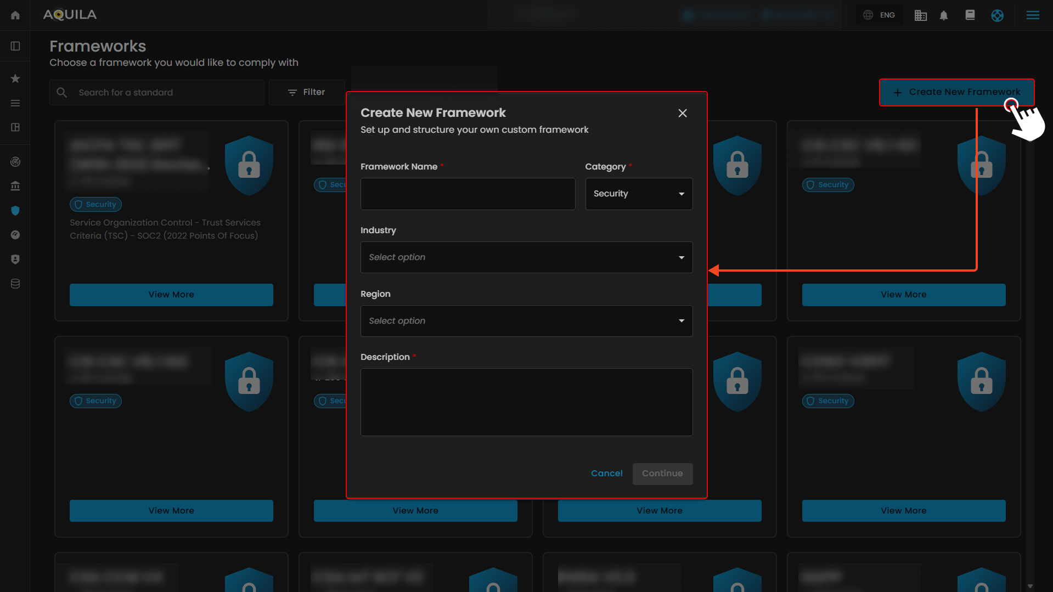
Task: Click the notifications bell icon
Action: point(943,15)
